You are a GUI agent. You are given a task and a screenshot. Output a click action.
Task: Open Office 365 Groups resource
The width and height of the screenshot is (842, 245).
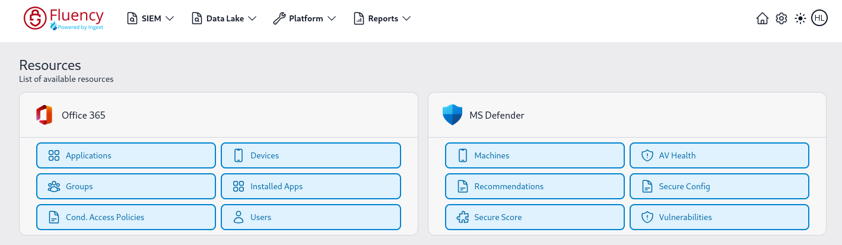pos(126,186)
